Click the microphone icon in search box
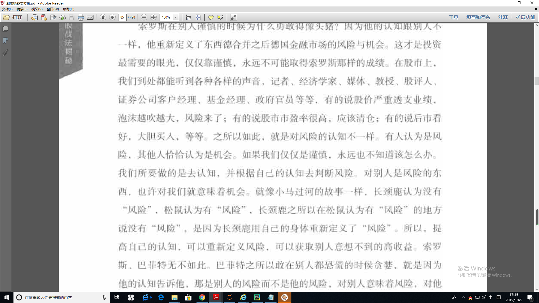 (x=104, y=297)
